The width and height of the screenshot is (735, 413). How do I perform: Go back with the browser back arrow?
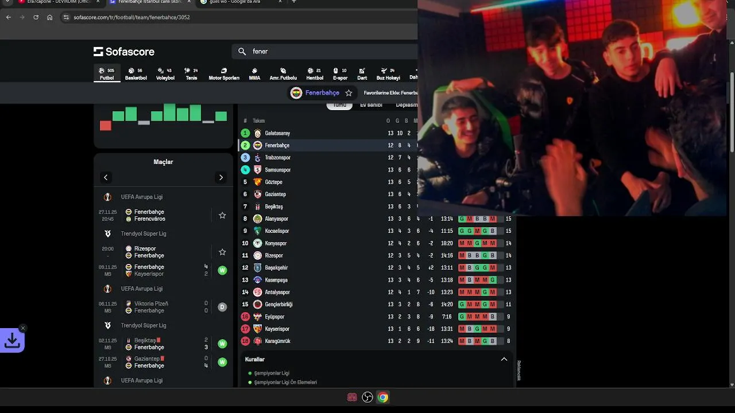9,17
